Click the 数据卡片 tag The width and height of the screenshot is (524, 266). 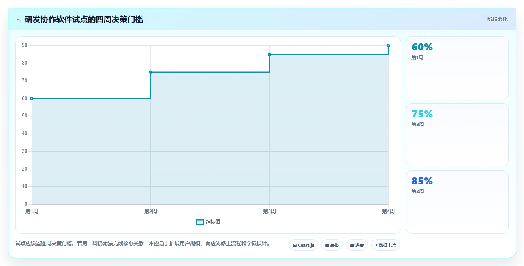click(385, 245)
